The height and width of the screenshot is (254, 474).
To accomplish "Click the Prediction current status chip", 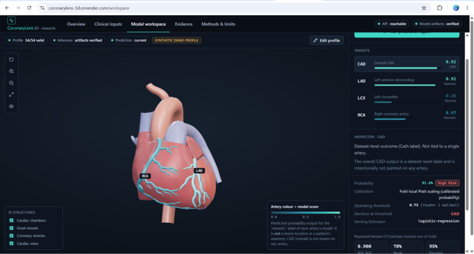I will tap(129, 40).
